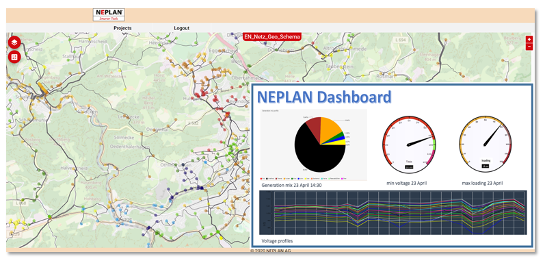This screenshot has width=545, height=263.
Task: Open the Projects menu
Action: point(122,28)
